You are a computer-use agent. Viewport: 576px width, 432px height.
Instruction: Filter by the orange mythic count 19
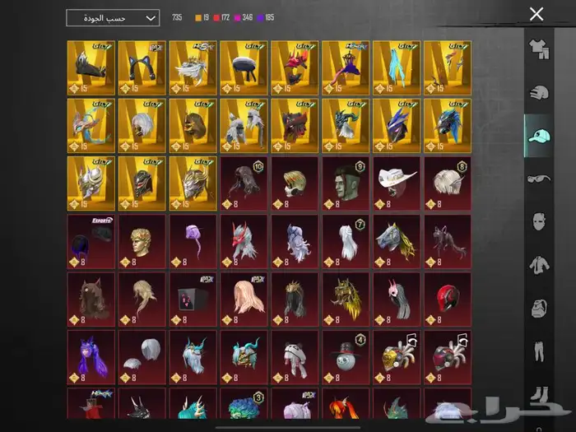click(x=202, y=17)
